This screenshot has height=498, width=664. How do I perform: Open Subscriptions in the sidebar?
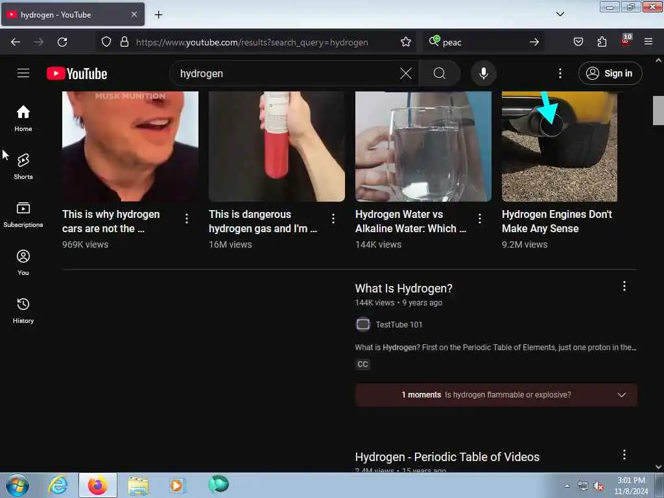point(23,215)
